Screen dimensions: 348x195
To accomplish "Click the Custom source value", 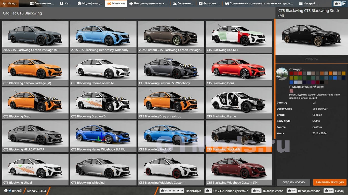I will click(317, 127).
